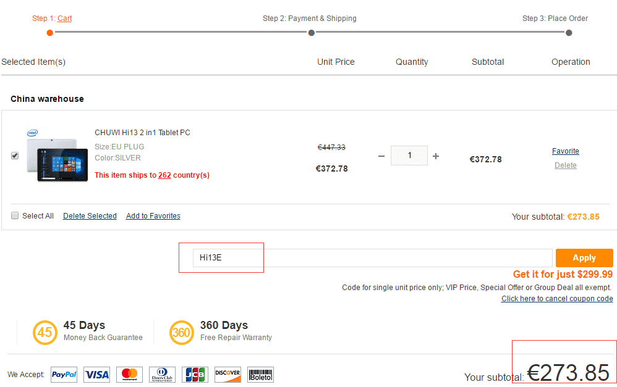Click the Get it for just $299.99 text

(563, 274)
